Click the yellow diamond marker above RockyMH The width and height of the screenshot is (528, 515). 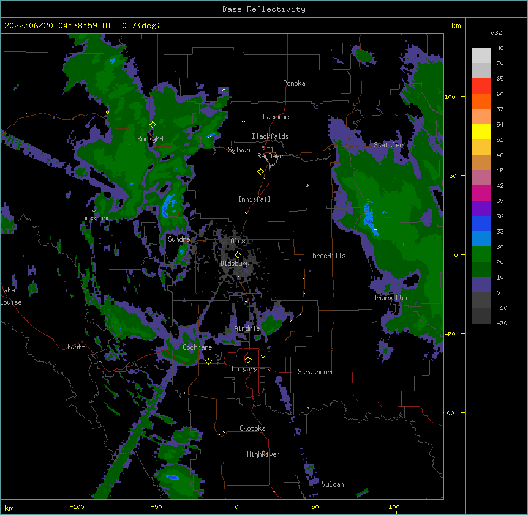click(x=153, y=125)
